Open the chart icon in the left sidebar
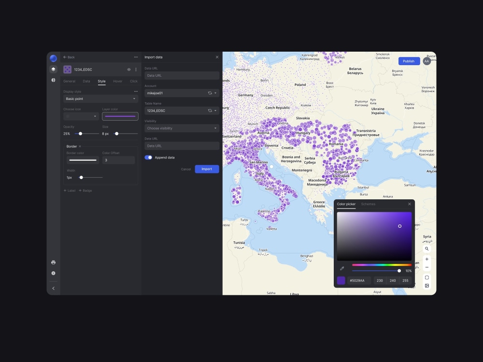Viewport: 483px width, 362px height. tap(53, 80)
